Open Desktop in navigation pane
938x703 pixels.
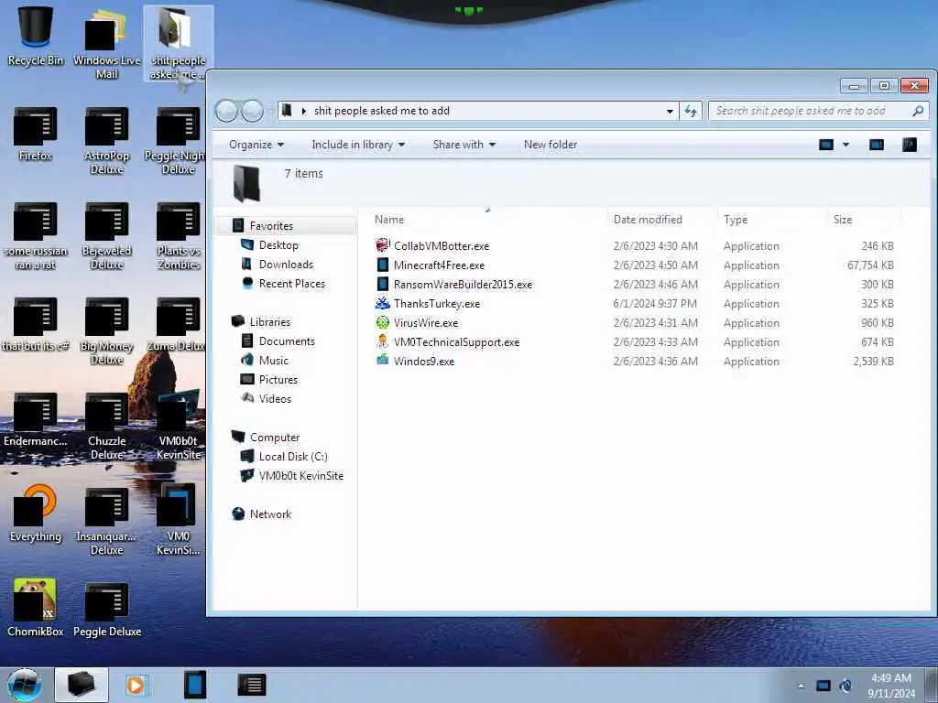(278, 245)
